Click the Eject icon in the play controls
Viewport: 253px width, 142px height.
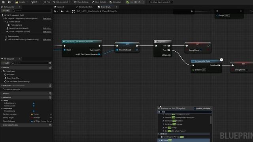point(140,2)
